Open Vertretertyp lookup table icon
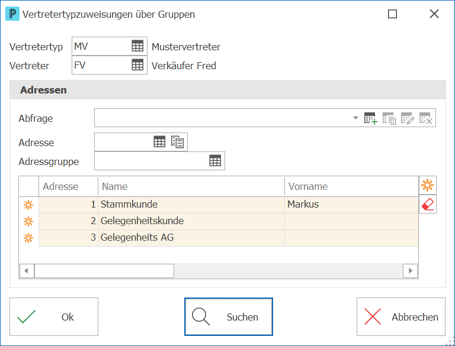Viewport: 455px width, 346px height. point(137,46)
